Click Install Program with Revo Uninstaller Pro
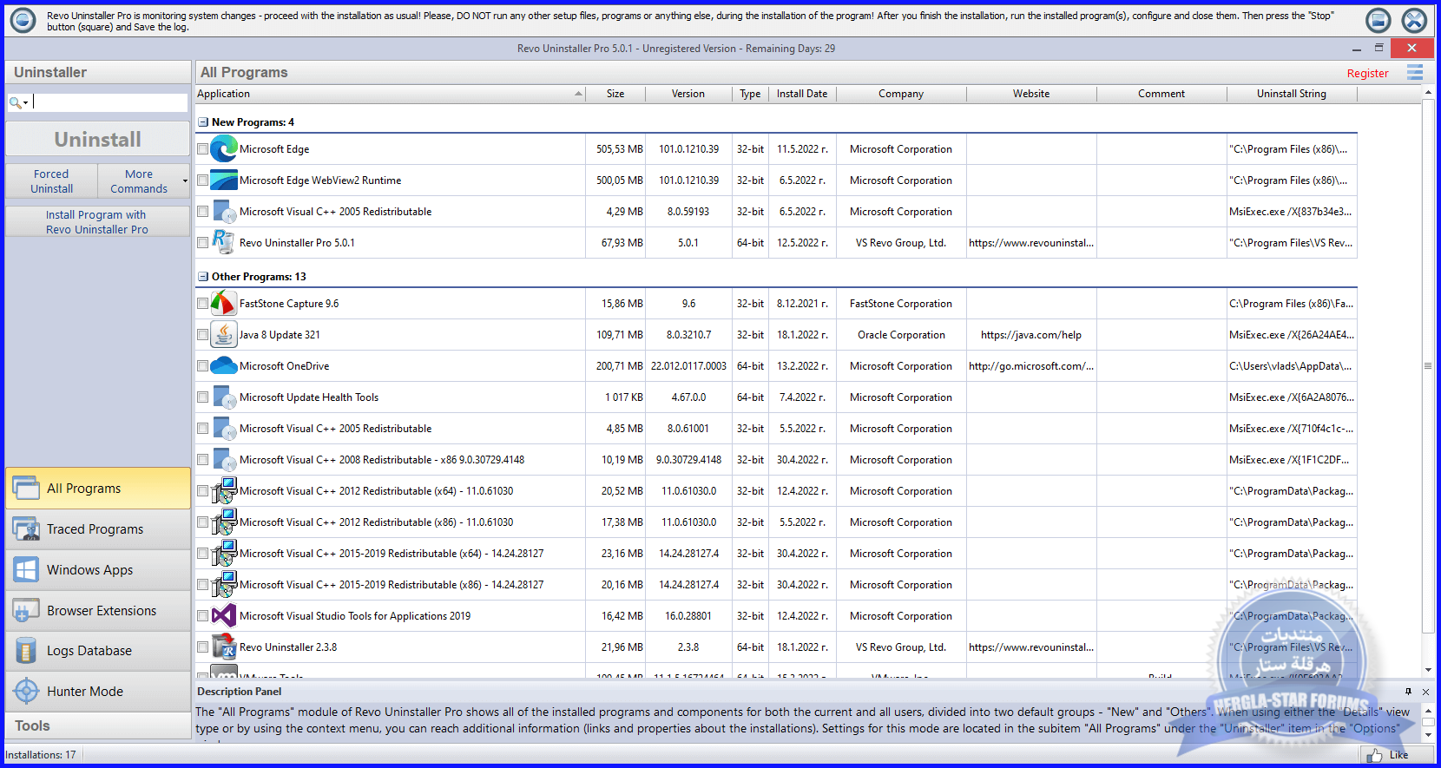This screenshot has height=768, width=1441. tap(98, 222)
